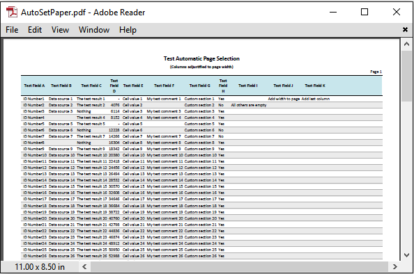414x274 pixels.
Task: Click the cell Custom section 2
Action: pos(199,105)
